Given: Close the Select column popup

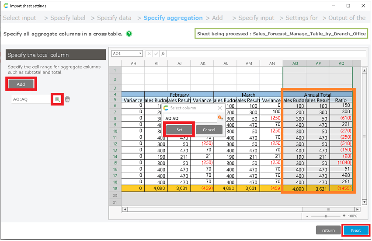Looking at the screenshot, I should click(x=220, y=108).
